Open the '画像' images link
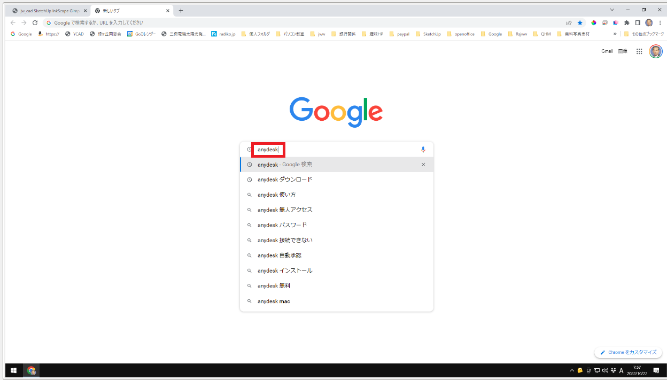The height and width of the screenshot is (380, 667). (623, 51)
